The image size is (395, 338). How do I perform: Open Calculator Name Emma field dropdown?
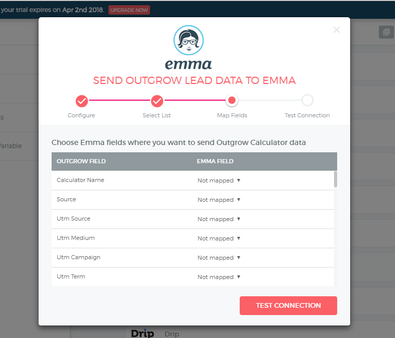[x=219, y=180]
